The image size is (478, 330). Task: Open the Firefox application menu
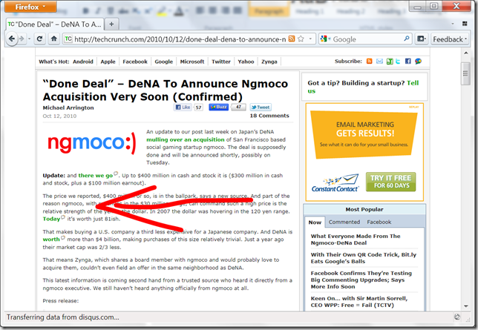coord(30,7)
